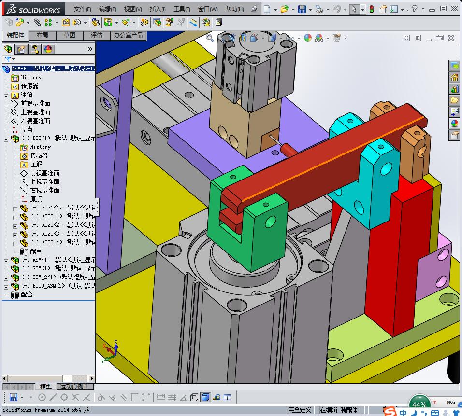Open the 文件(F) menu
The width and height of the screenshot is (462, 416).
(82, 9)
